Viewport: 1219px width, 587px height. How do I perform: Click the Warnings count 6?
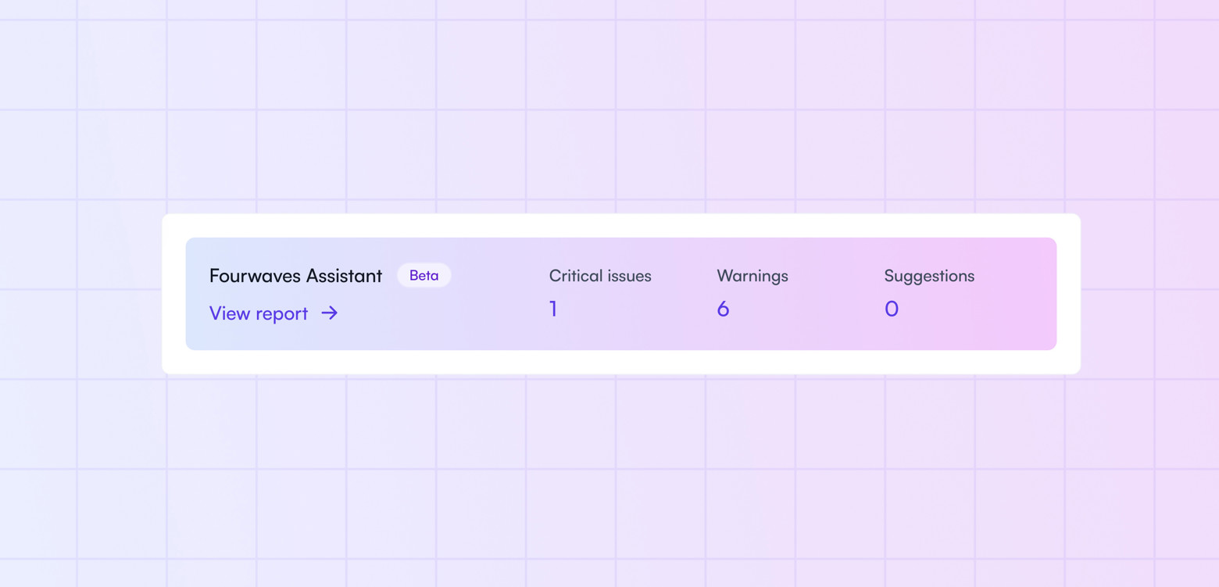point(723,310)
